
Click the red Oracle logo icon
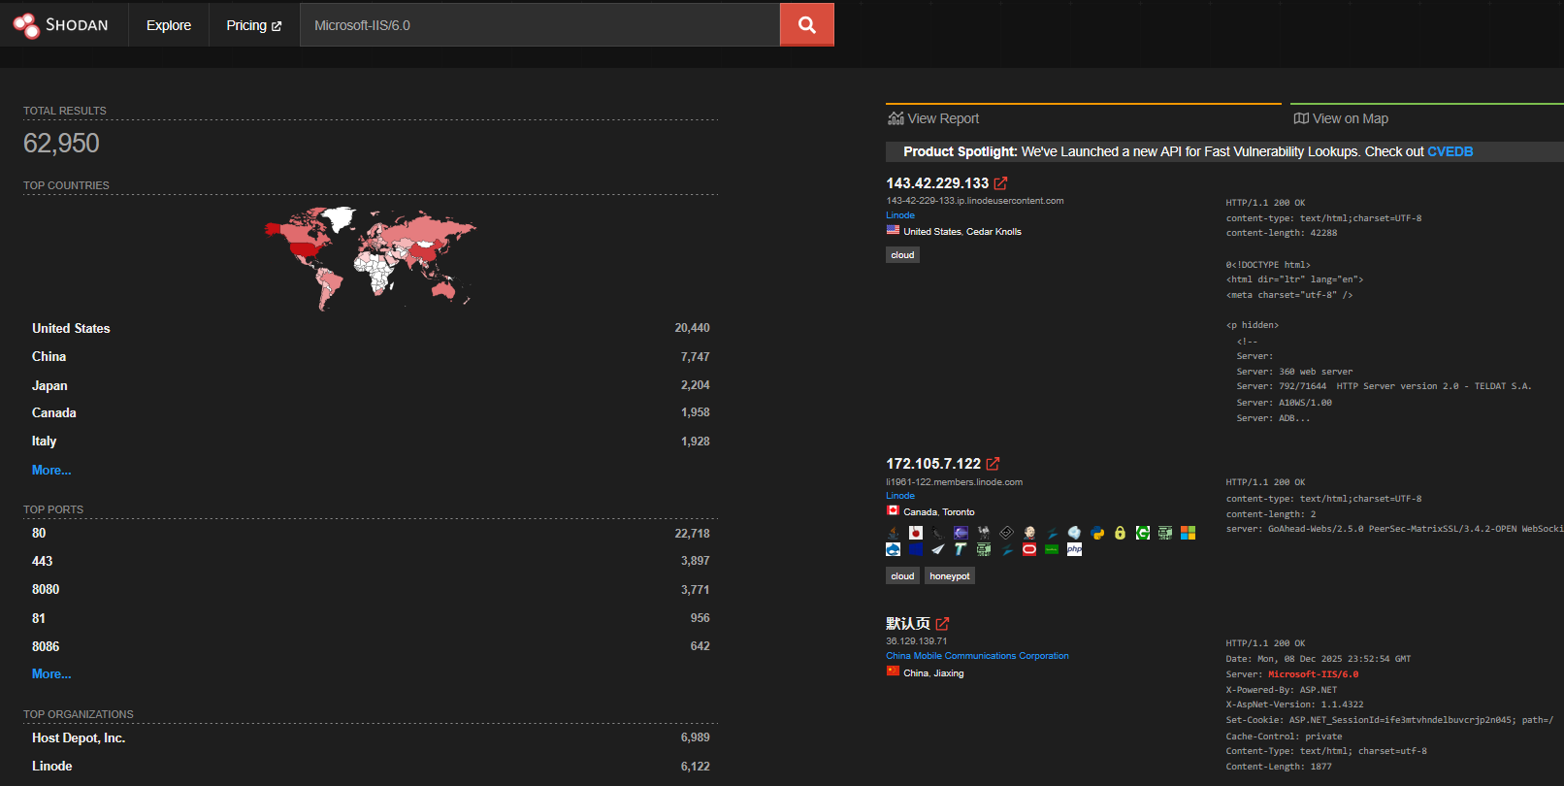click(x=1029, y=549)
